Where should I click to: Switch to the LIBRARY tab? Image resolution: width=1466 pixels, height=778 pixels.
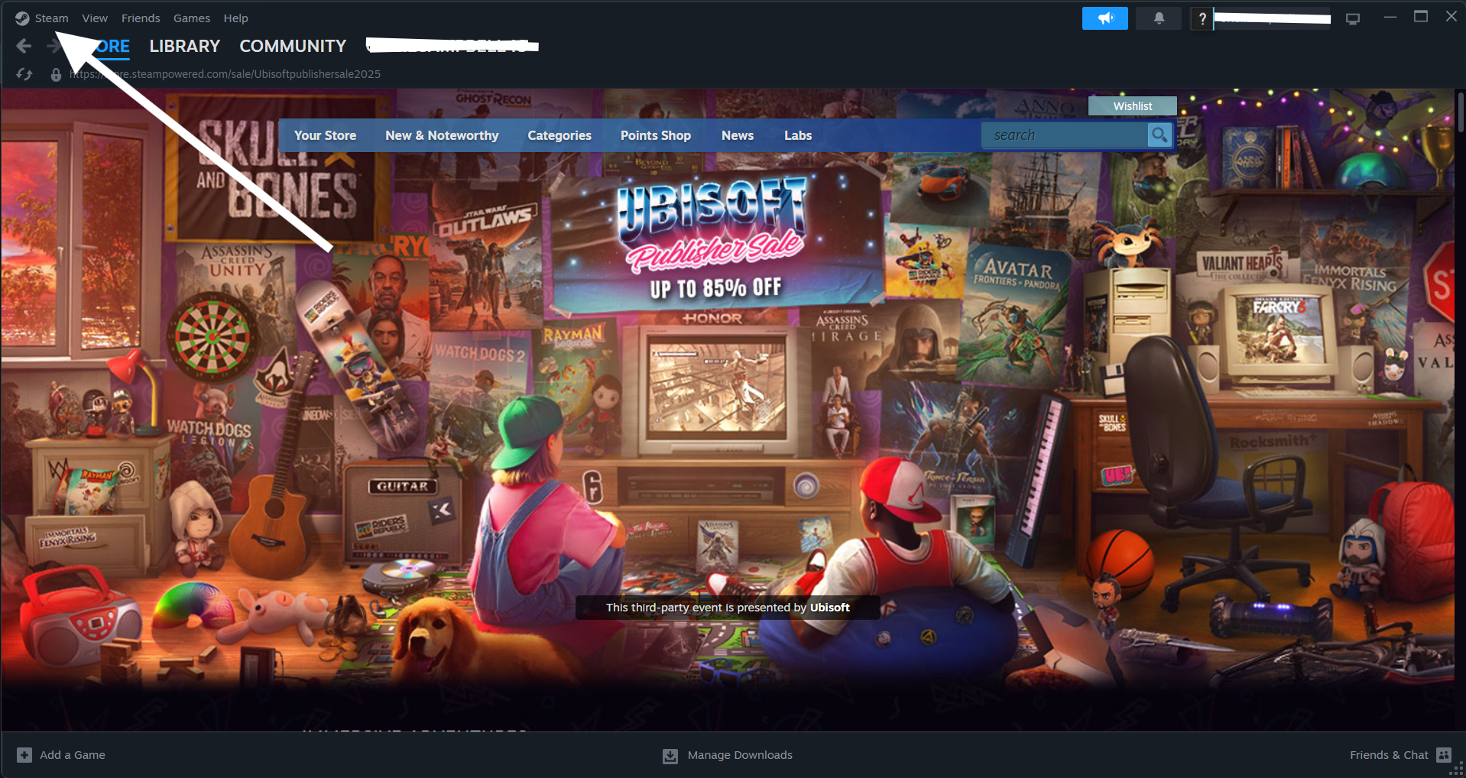click(184, 46)
